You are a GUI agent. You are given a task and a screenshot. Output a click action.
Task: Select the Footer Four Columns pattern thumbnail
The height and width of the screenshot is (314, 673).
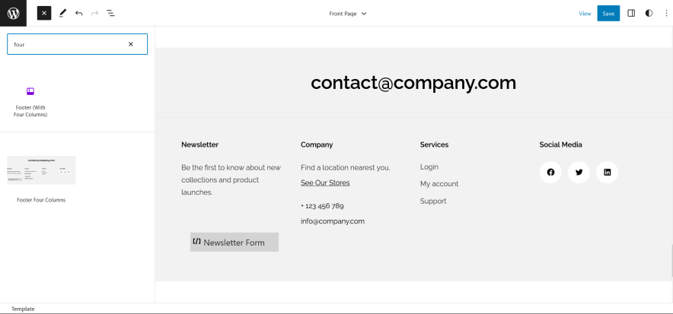click(x=41, y=170)
